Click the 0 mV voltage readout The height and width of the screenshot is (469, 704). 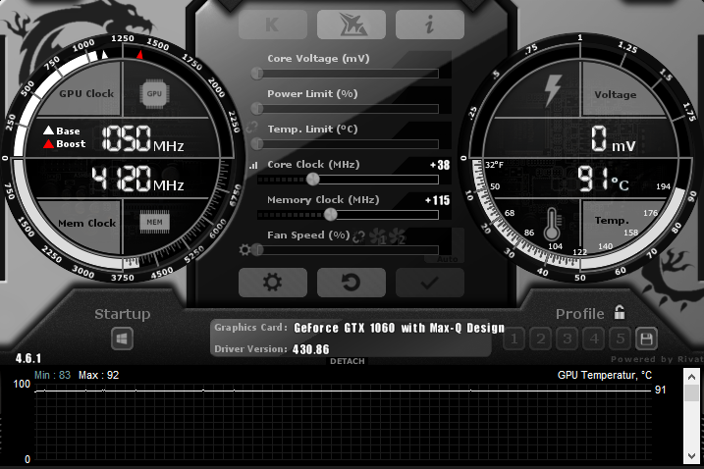point(613,138)
